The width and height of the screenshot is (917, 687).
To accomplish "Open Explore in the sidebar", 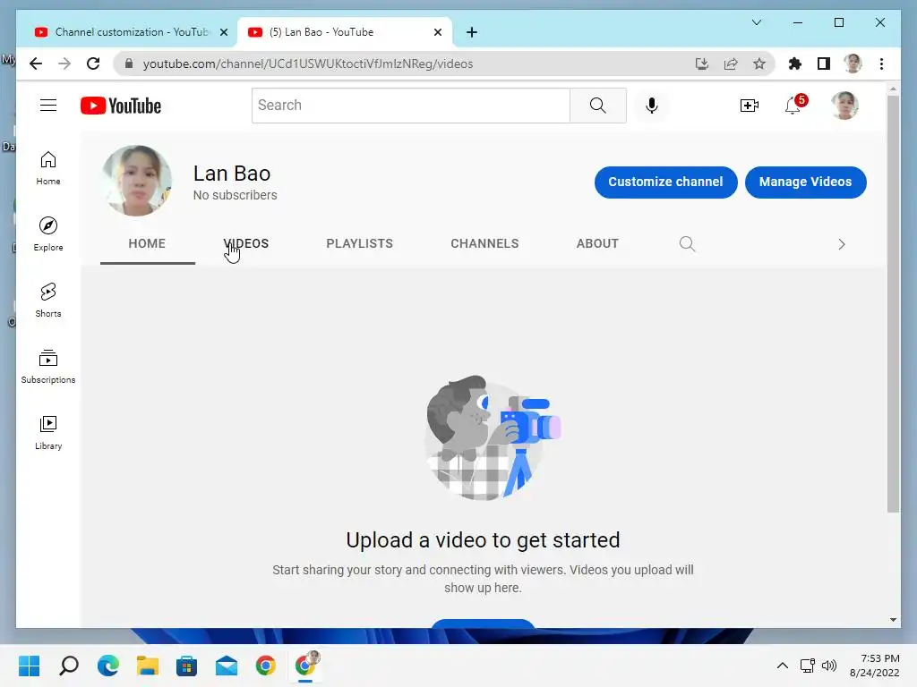I will (48, 234).
